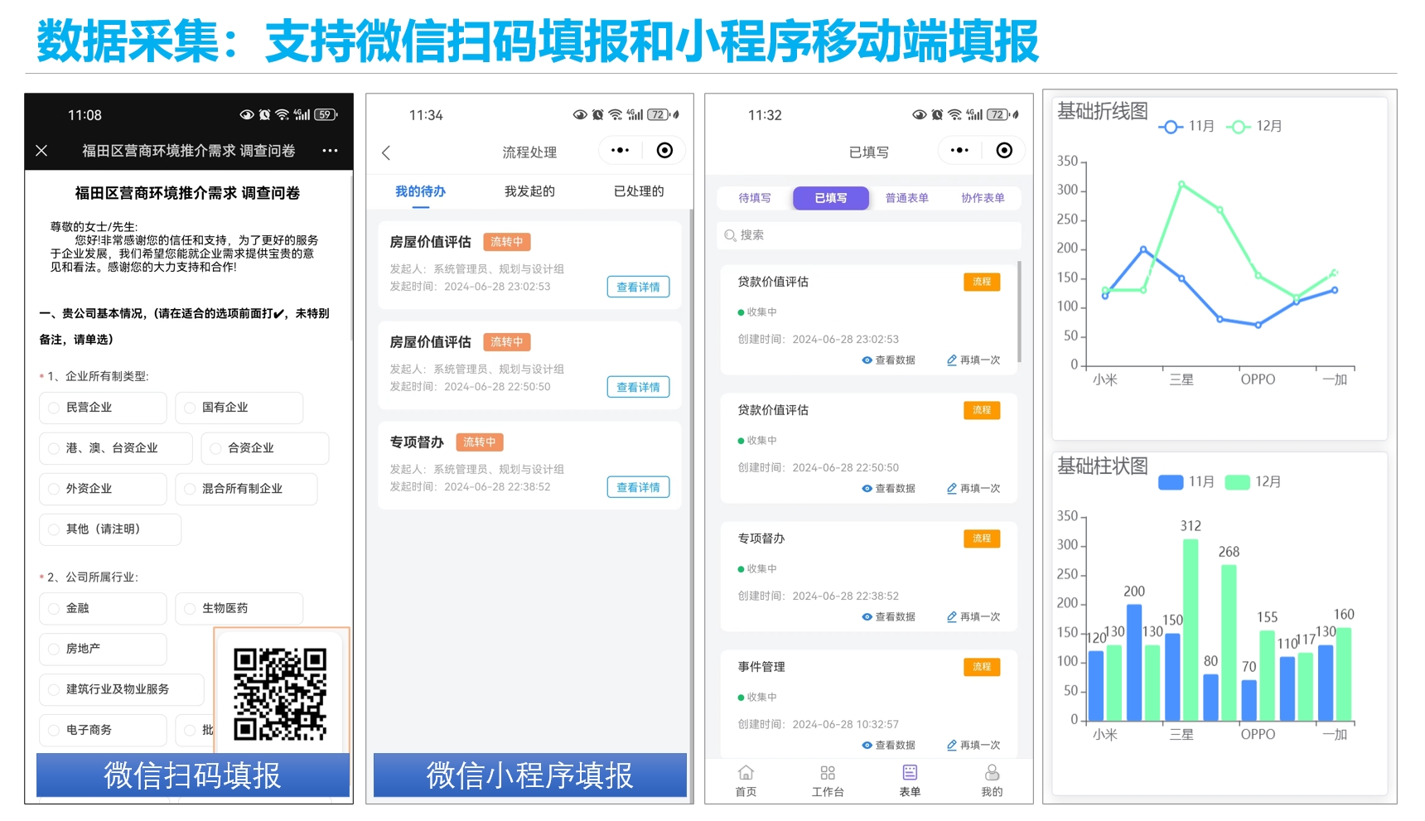Image resolution: width=1425 pixels, height=821 pixels.
Task: Switch to the 我发起的 tab
Action: (x=529, y=191)
